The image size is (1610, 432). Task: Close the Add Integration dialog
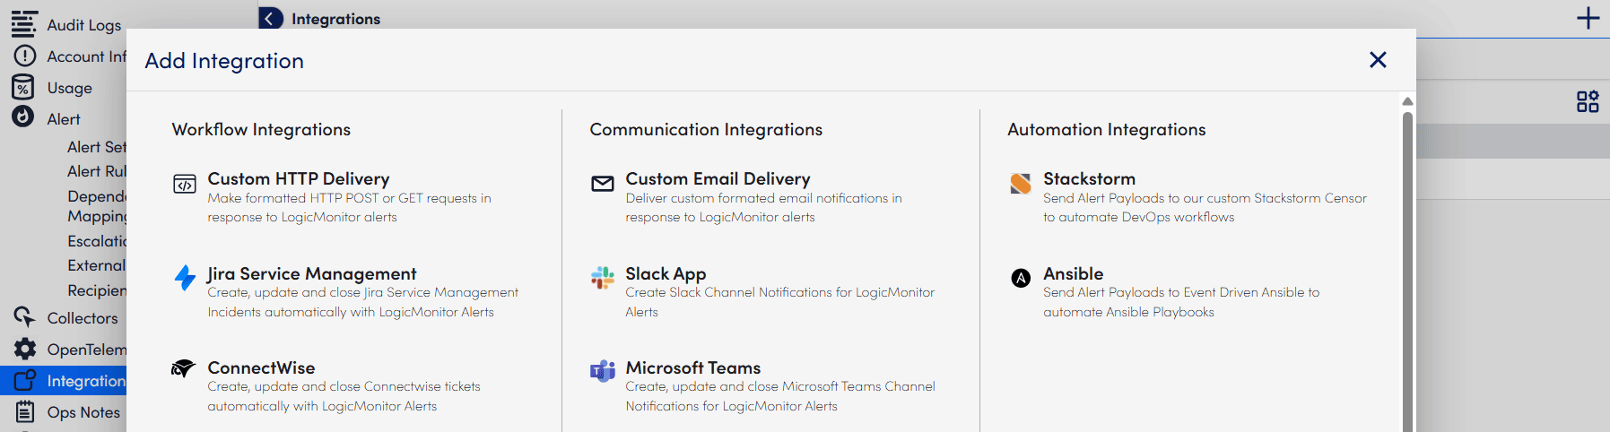coord(1378,60)
